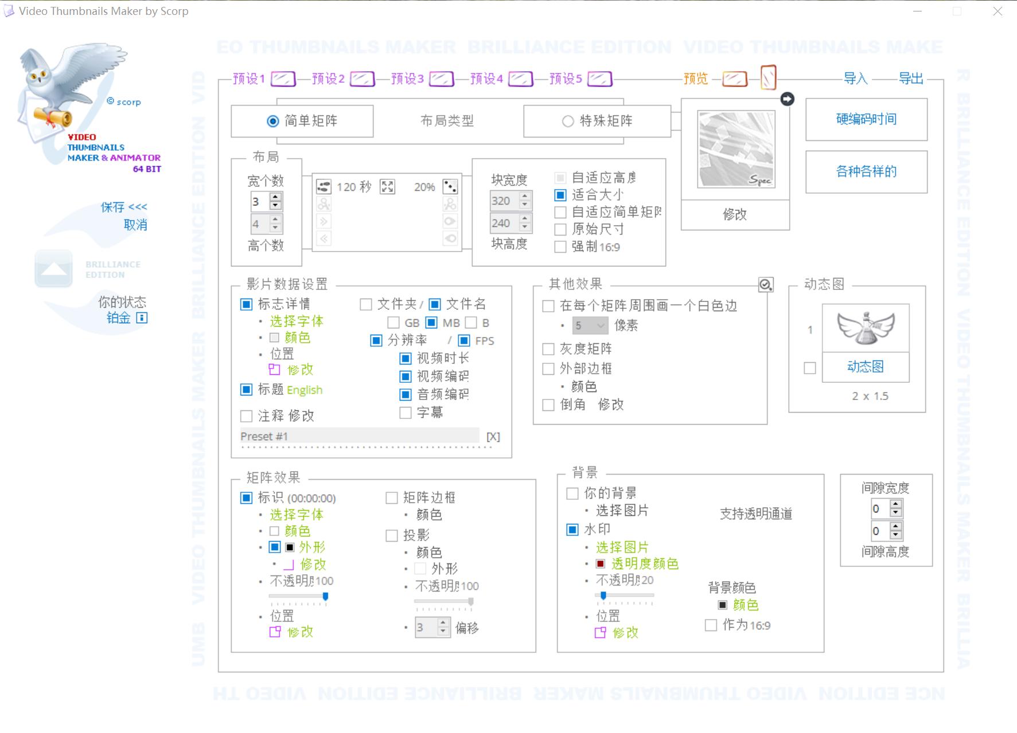Open the 硬编码时间 button
Image resolution: width=1017 pixels, height=733 pixels.
[866, 119]
